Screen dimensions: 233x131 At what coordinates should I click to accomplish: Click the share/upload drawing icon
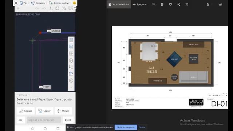point(51,8)
